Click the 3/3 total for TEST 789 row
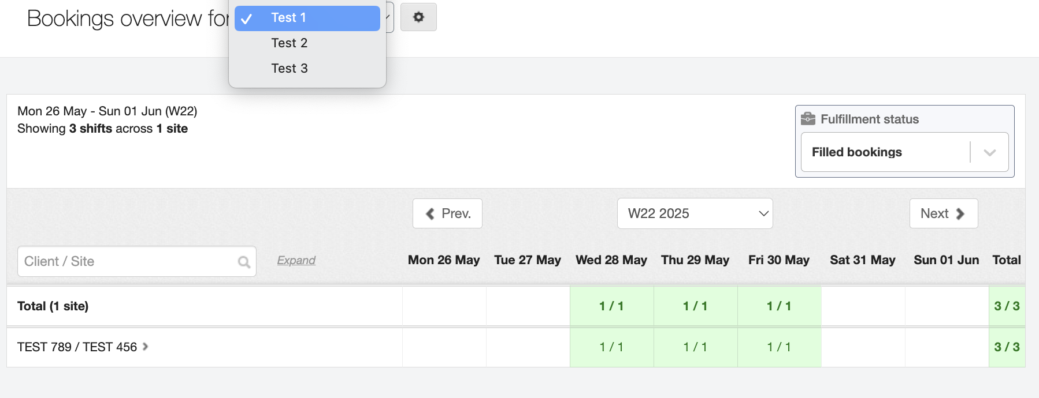The height and width of the screenshot is (398, 1039). pos(1007,347)
